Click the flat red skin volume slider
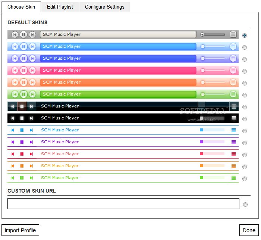Image resolution: width=261 pixels, height=240 pixels. click(212, 154)
